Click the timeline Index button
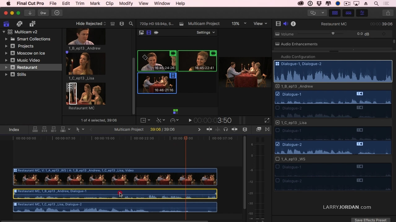This screenshot has height=222, width=396. click(x=14, y=129)
